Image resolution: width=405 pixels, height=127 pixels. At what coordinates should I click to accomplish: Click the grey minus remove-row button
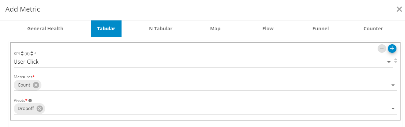382,48
